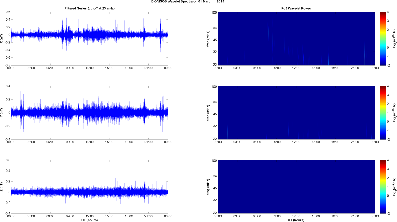This screenshot has height=222, width=397.
Task: Click the '0' tick on the Z-row colorbar
Action: click(388, 196)
